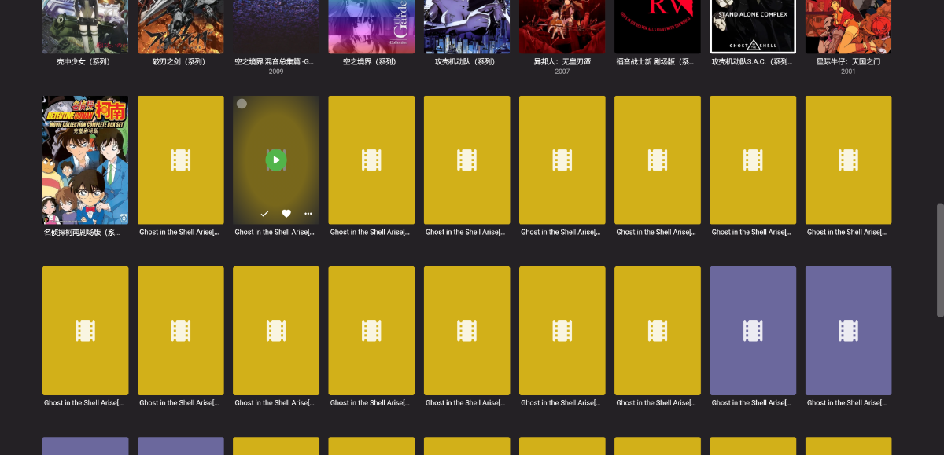This screenshot has width=944, height=455.
Task: Open title link 福音战士新 剧场版
Action: click(655, 61)
